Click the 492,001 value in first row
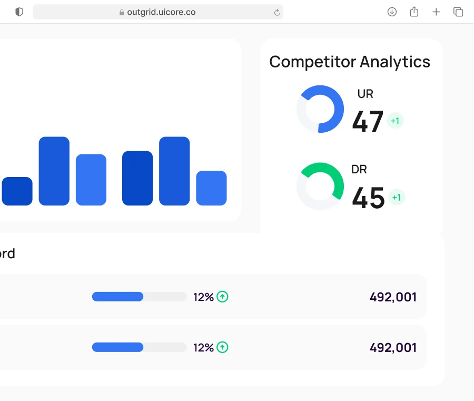Image resolution: width=474 pixels, height=401 pixels. (x=393, y=297)
